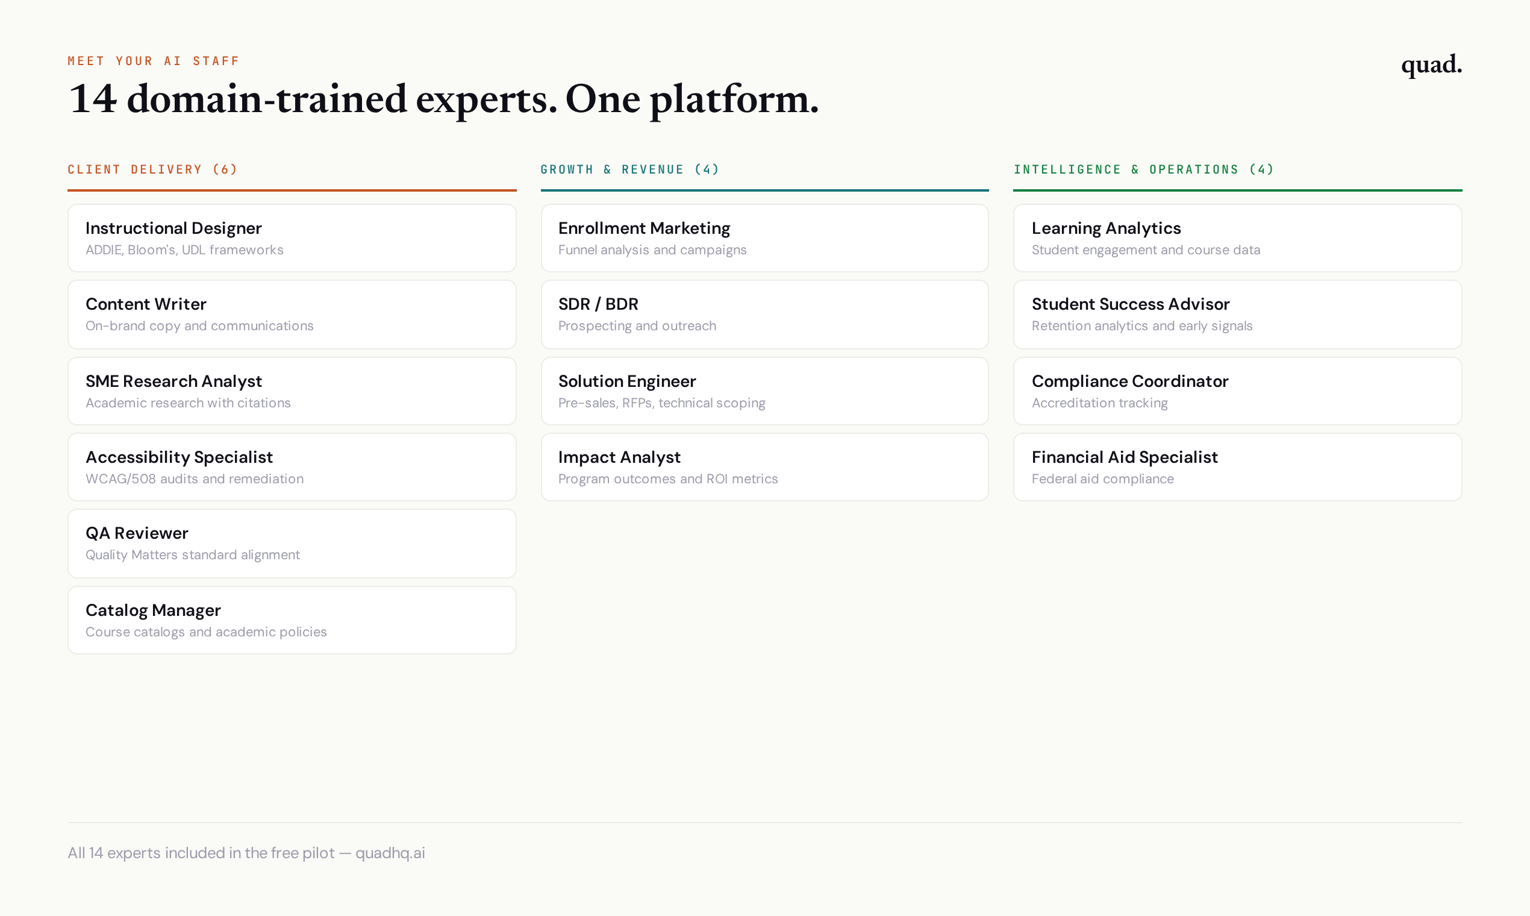Open the Financial Aid Specialist card

[x=1238, y=466]
